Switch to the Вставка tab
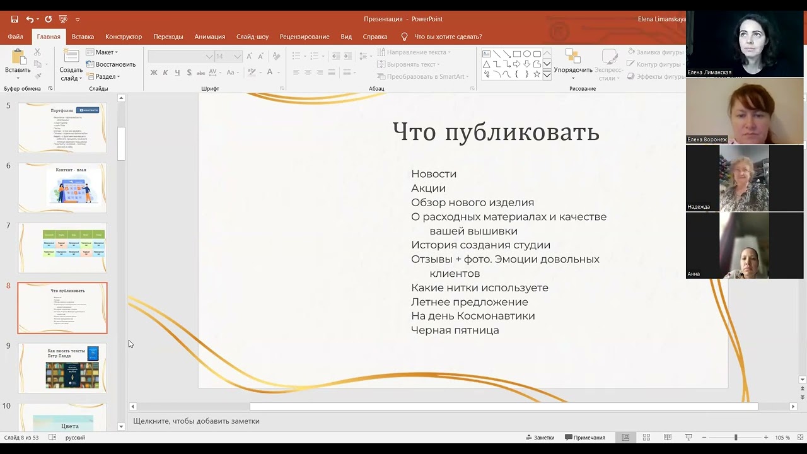Viewport: 807px width, 454px height. pos(83,37)
